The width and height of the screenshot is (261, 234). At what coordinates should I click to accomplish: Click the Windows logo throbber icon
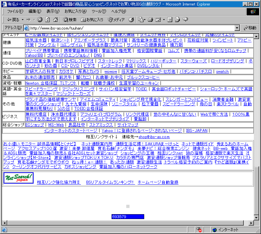click(253, 11)
